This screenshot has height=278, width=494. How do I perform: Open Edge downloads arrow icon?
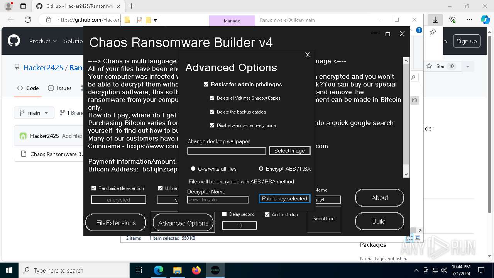[435, 20]
